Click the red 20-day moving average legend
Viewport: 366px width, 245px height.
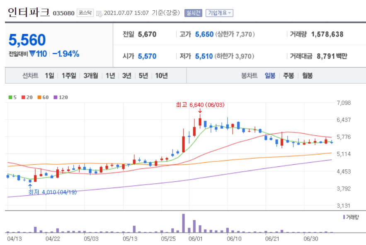coord(27,97)
